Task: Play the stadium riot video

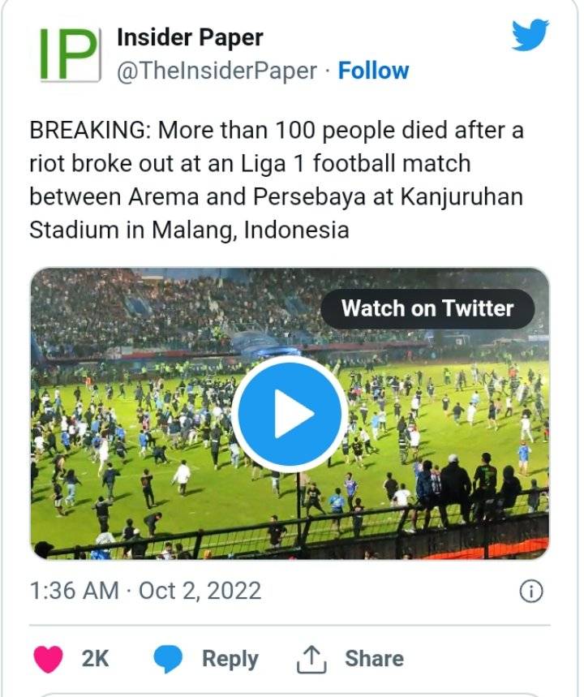Action: click(290, 414)
